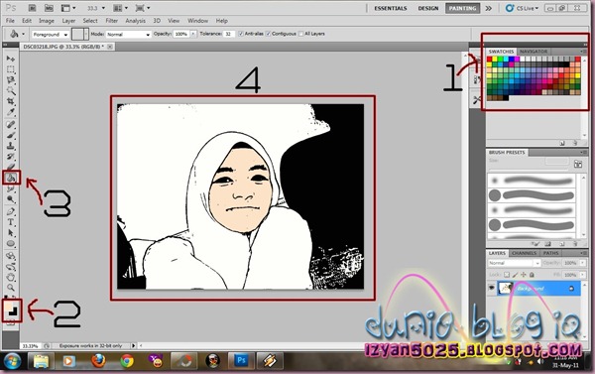595x374 pixels.
Task: Select the Horizontal Type tool
Action: coord(11,222)
